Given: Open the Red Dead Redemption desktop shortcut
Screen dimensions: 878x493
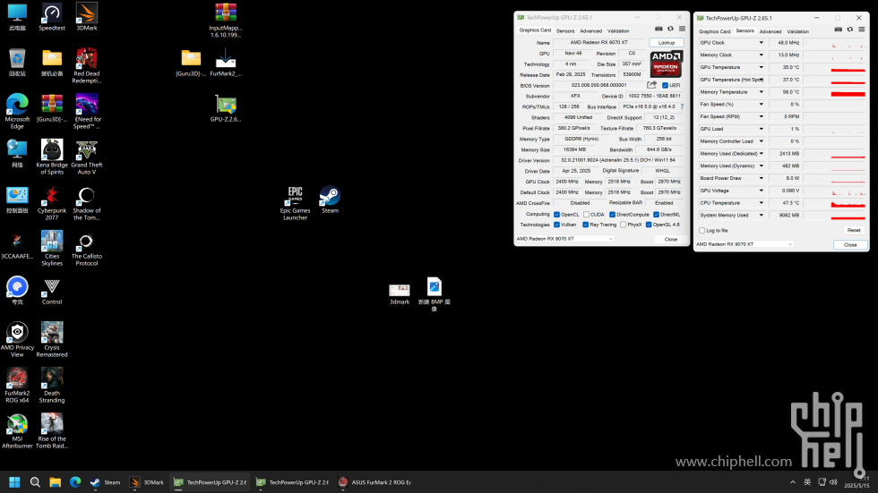Looking at the screenshot, I should pos(87,65).
